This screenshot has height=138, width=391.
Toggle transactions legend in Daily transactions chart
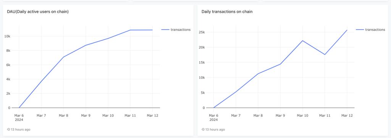[370, 30]
